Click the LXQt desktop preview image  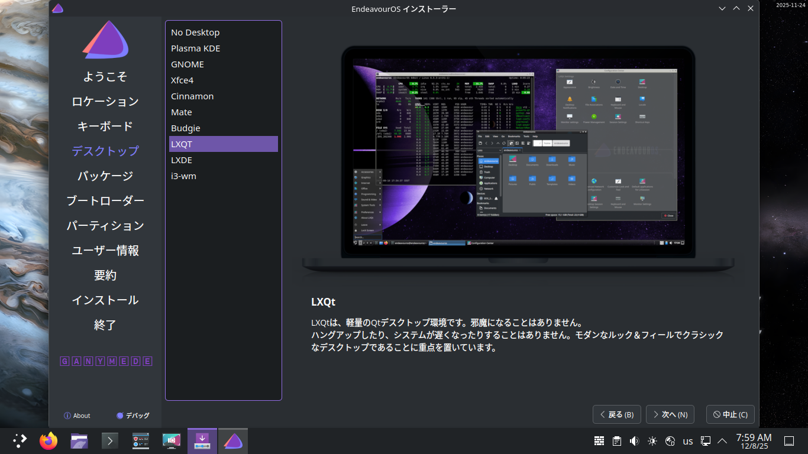pos(519,158)
